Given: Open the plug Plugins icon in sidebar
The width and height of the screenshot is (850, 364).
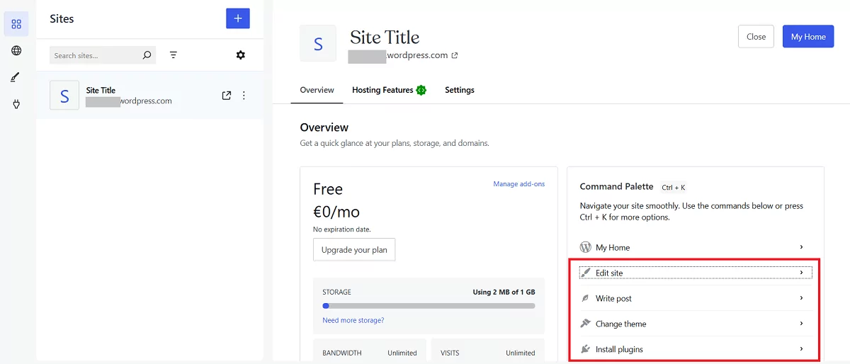Looking at the screenshot, I should point(16,104).
